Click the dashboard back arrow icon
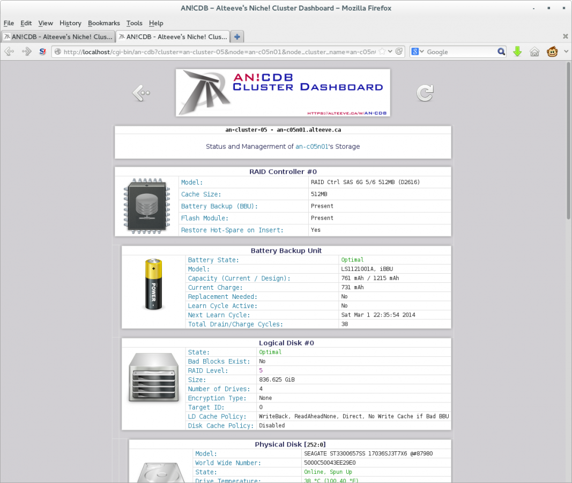This screenshot has height=483, width=572. click(141, 93)
